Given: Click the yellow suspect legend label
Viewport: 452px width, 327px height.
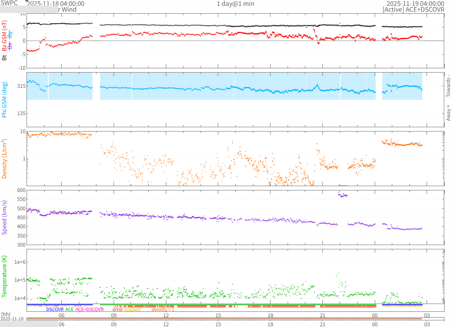Looking at the screenshot, I should point(132,309).
